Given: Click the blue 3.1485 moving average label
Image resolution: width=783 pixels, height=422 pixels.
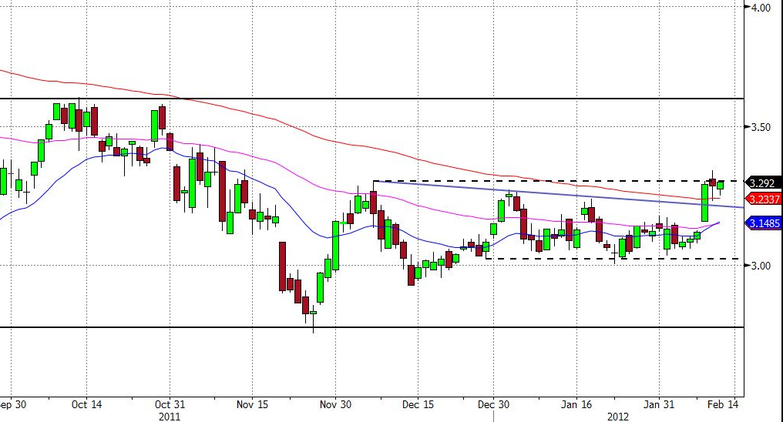Looking at the screenshot, I should (763, 223).
